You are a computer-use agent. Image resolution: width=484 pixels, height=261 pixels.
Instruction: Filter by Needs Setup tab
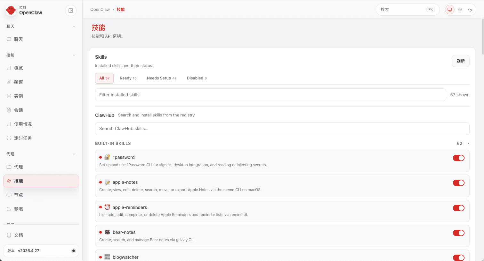pos(162,78)
